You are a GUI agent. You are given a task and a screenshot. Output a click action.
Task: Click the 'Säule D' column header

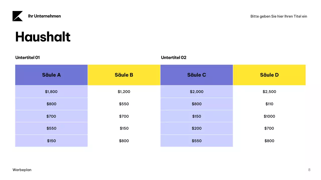[269, 75]
